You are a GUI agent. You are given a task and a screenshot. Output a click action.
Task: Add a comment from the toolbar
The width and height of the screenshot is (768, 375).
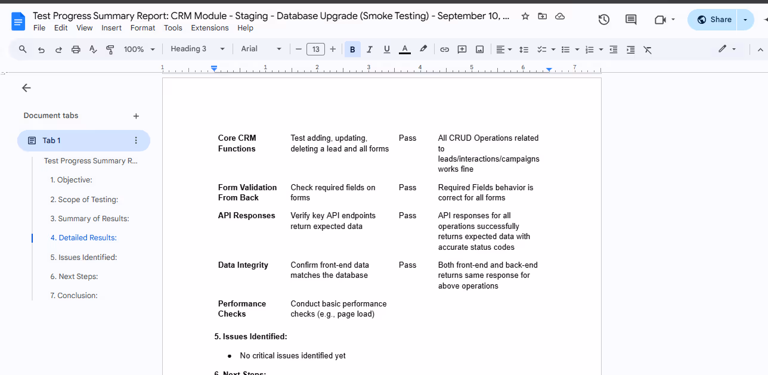[462, 49]
